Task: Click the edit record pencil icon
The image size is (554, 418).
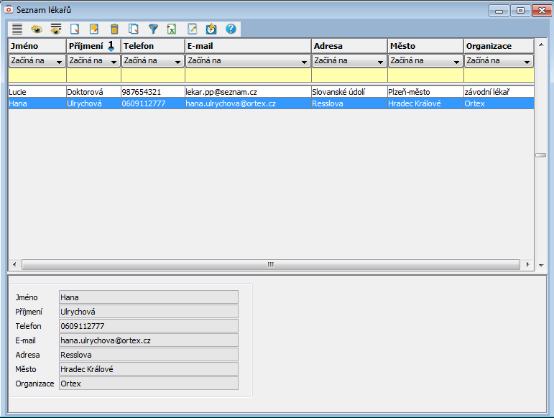Action: coord(94,29)
